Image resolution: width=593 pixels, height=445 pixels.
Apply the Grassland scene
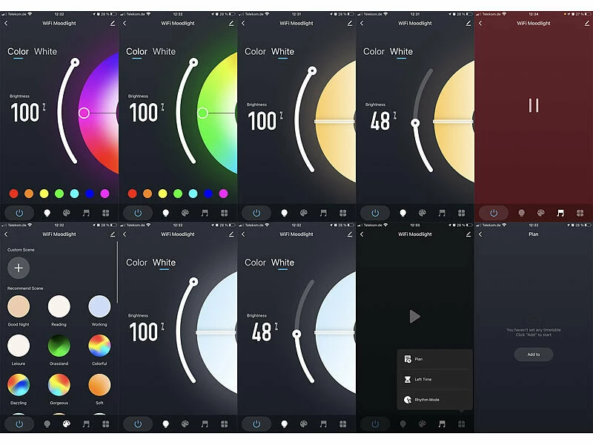pyautogui.click(x=59, y=346)
